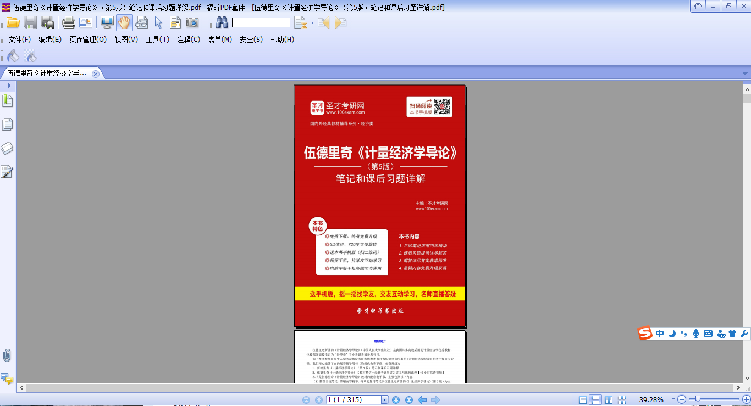
Task: Open a file with the folder icon
Action: [13, 23]
